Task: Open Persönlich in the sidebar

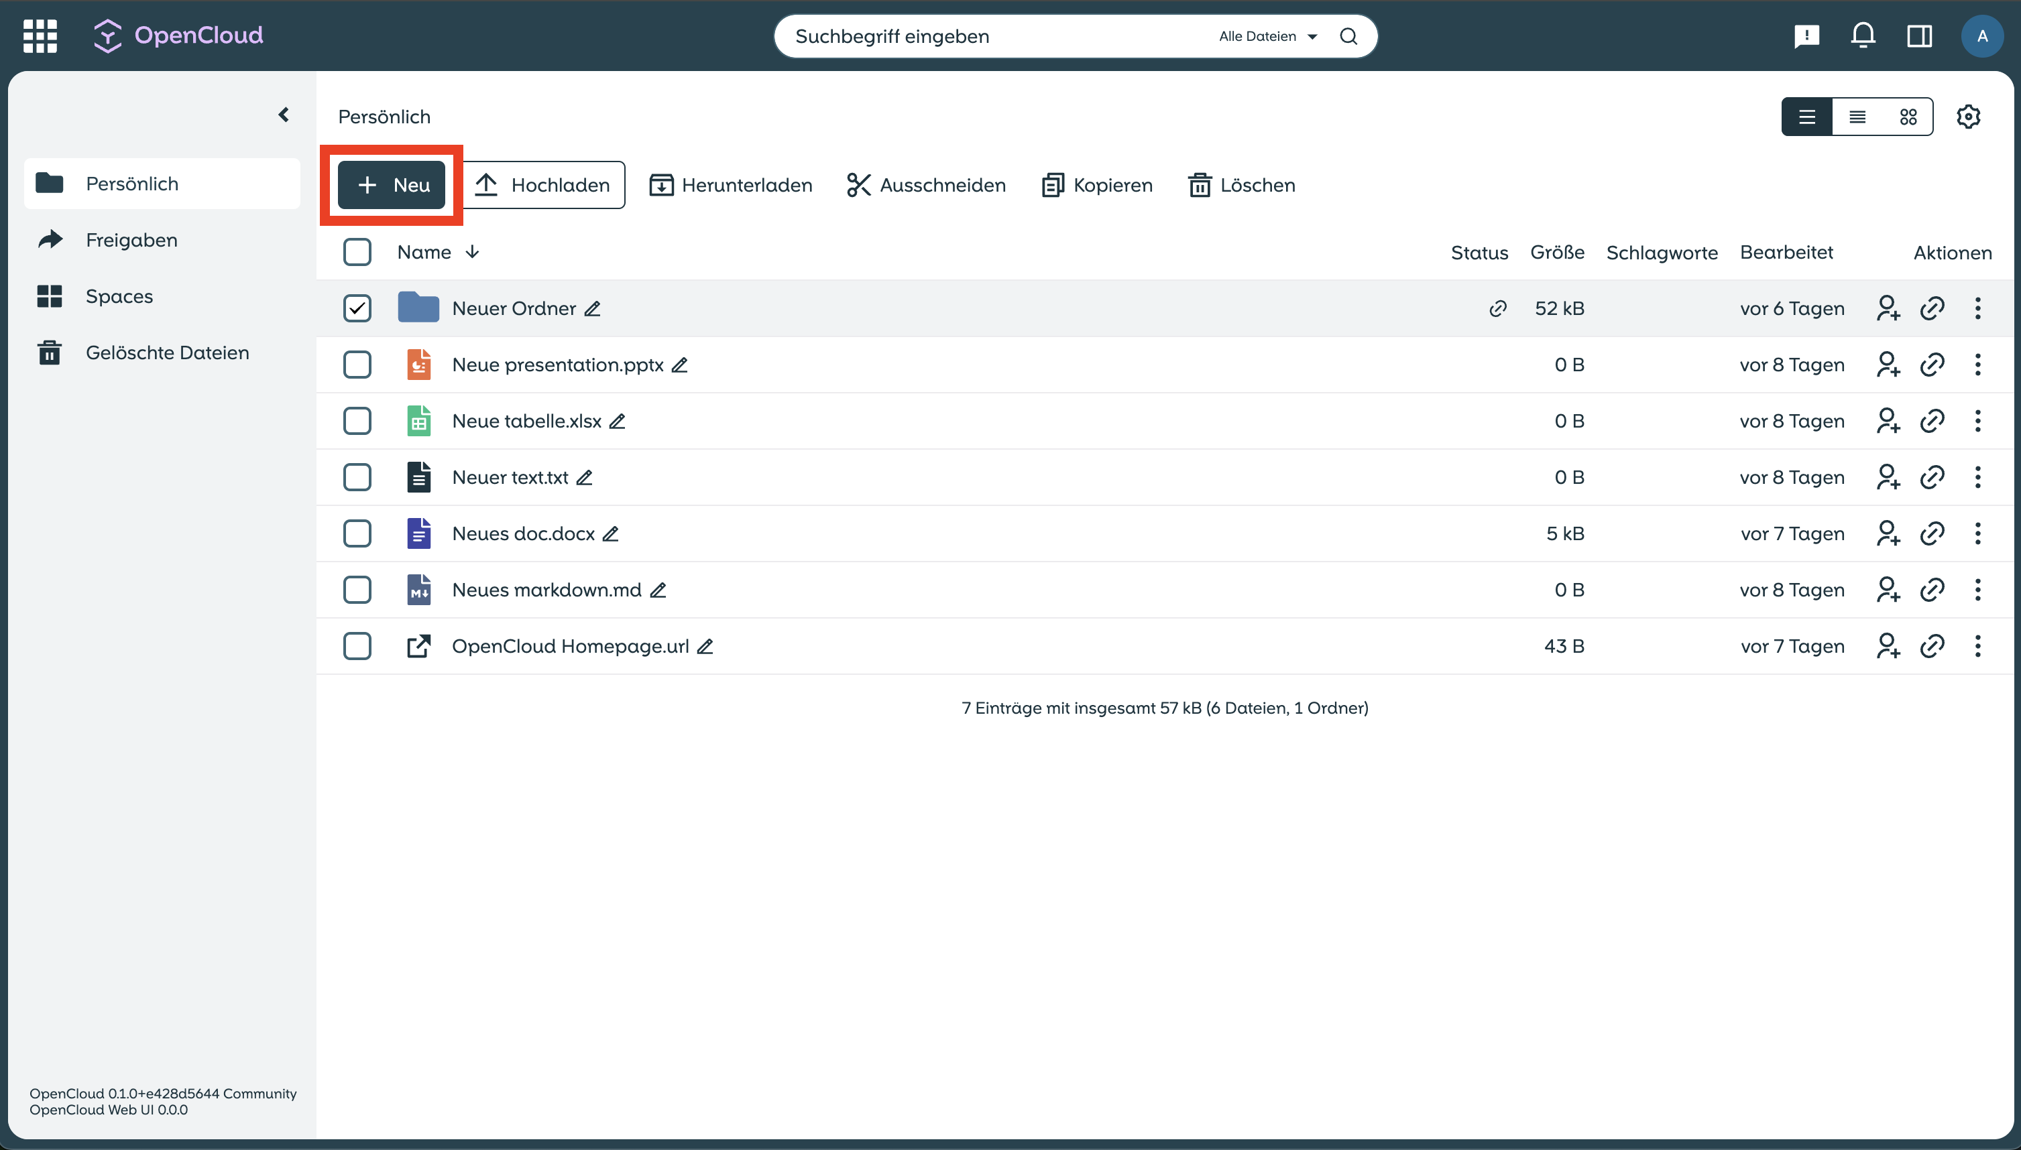Action: click(162, 183)
